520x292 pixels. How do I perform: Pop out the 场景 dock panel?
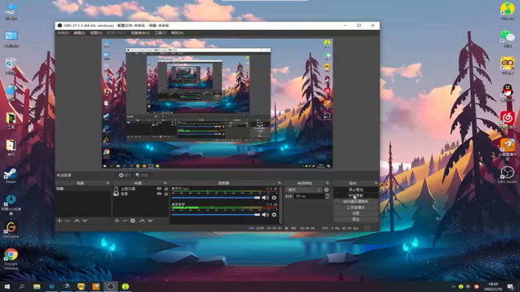click(107, 183)
